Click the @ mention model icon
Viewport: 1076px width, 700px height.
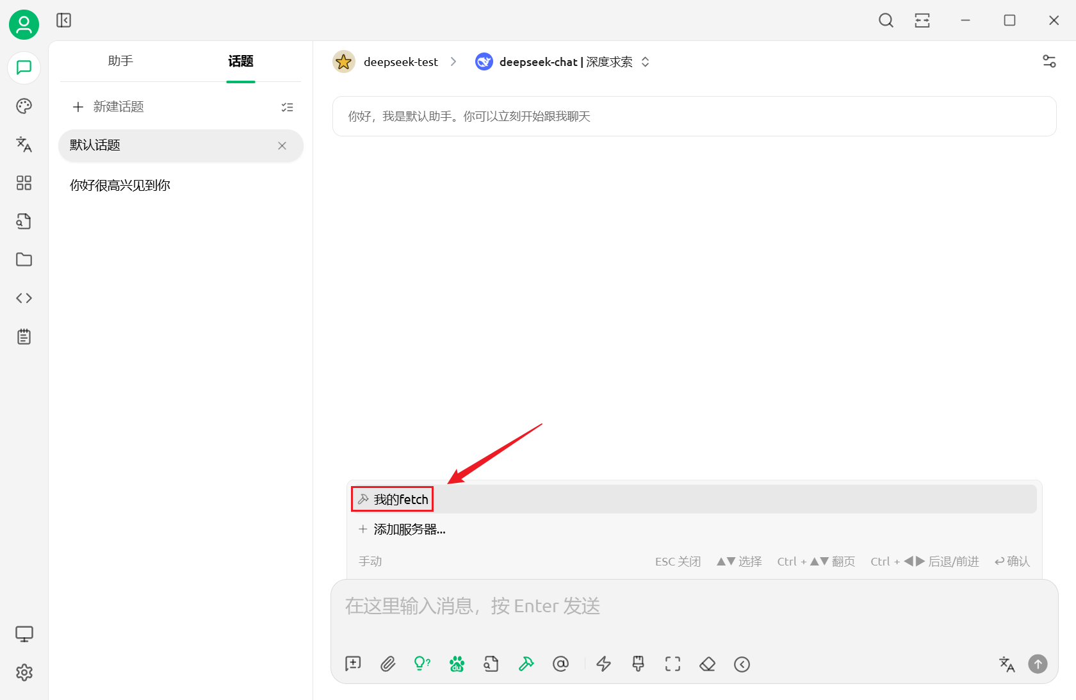click(x=560, y=664)
